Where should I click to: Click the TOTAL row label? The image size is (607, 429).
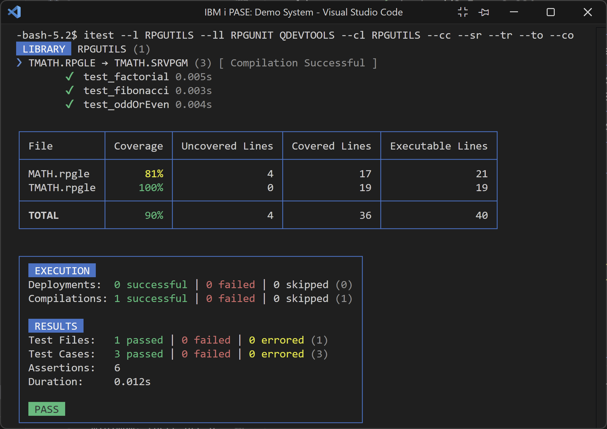(x=44, y=215)
